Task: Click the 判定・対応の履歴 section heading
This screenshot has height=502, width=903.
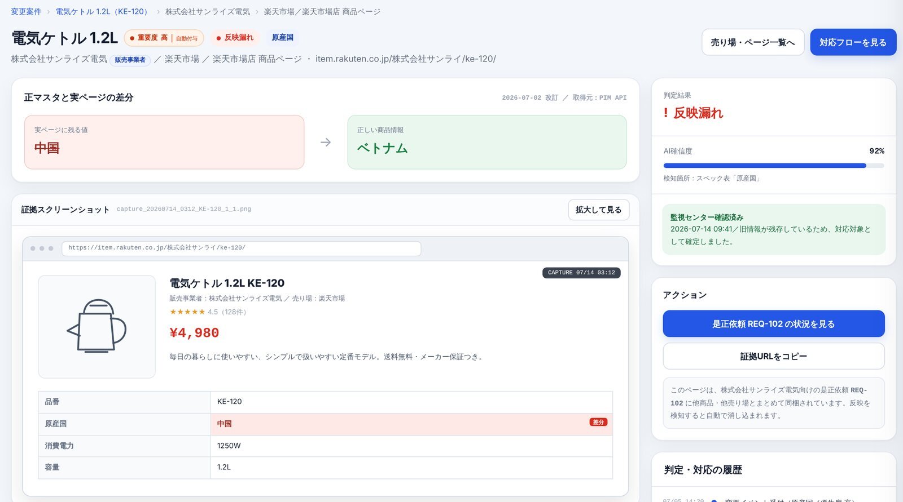Action: coord(703,470)
